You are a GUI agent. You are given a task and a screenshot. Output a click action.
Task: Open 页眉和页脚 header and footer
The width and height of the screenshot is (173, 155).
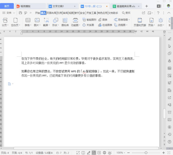click(140, 22)
